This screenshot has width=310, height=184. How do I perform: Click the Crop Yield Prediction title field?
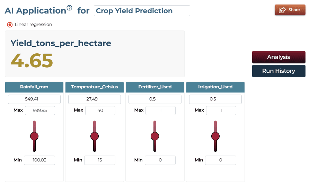[142, 11]
